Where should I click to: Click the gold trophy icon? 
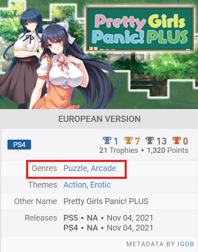pos(128,140)
